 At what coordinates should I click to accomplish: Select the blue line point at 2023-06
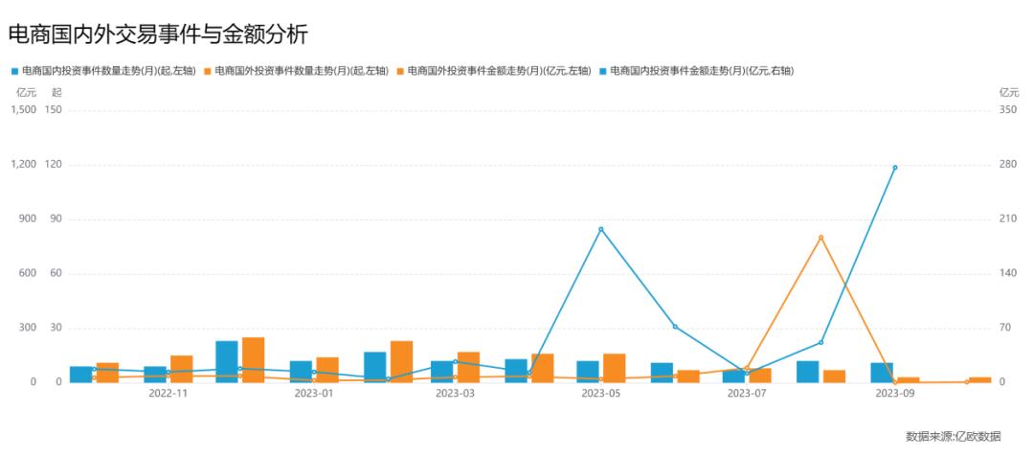pos(675,327)
